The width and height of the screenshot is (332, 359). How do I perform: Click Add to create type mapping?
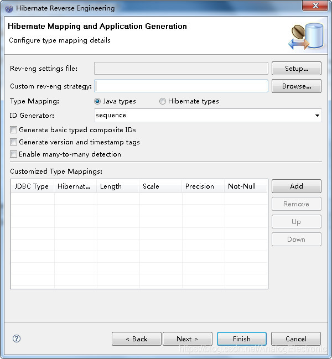[x=297, y=186]
